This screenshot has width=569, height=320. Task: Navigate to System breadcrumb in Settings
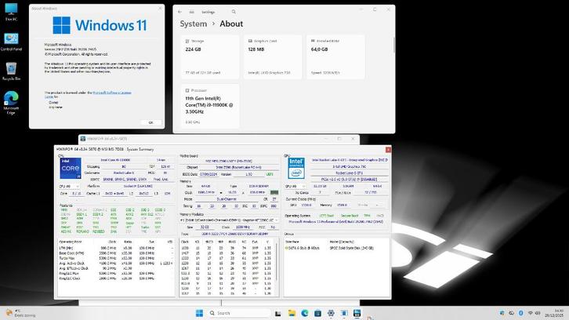(x=194, y=24)
